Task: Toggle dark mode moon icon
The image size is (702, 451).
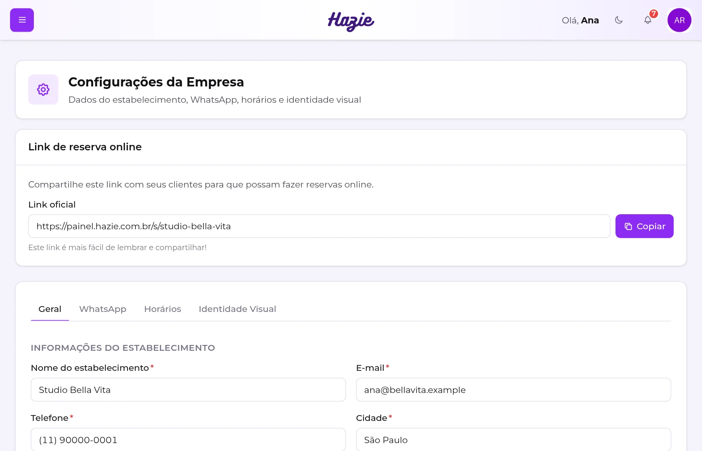Action: coord(619,20)
